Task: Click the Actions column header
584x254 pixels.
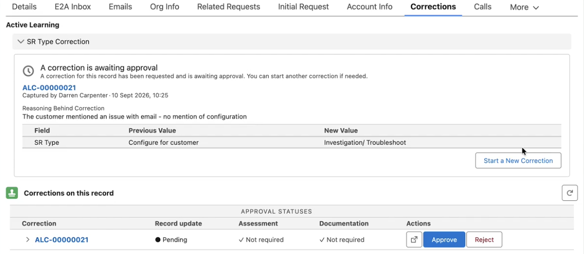Action: 419,223
